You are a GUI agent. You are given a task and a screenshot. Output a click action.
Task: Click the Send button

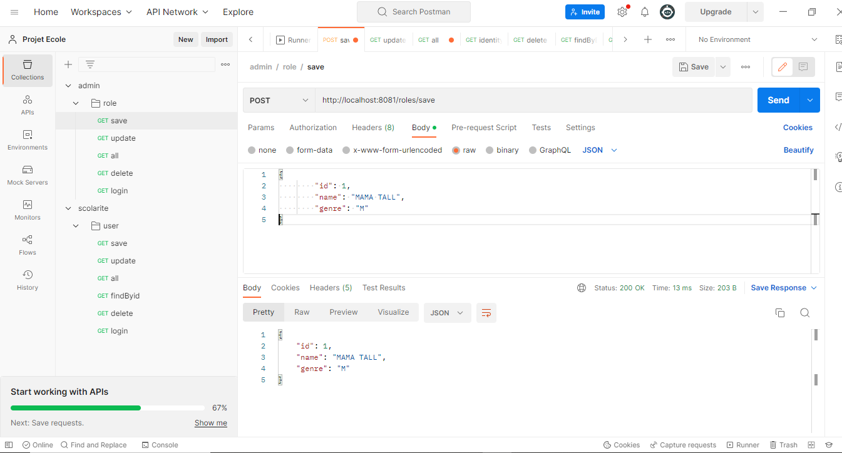click(x=778, y=99)
